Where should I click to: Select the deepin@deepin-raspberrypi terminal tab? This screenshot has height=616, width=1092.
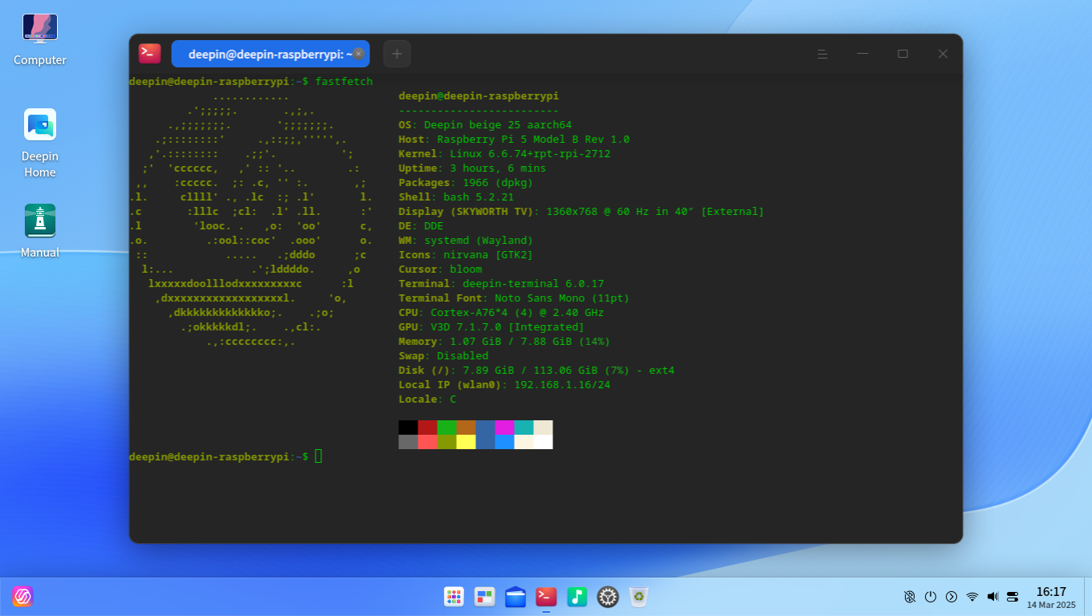[x=271, y=54]
